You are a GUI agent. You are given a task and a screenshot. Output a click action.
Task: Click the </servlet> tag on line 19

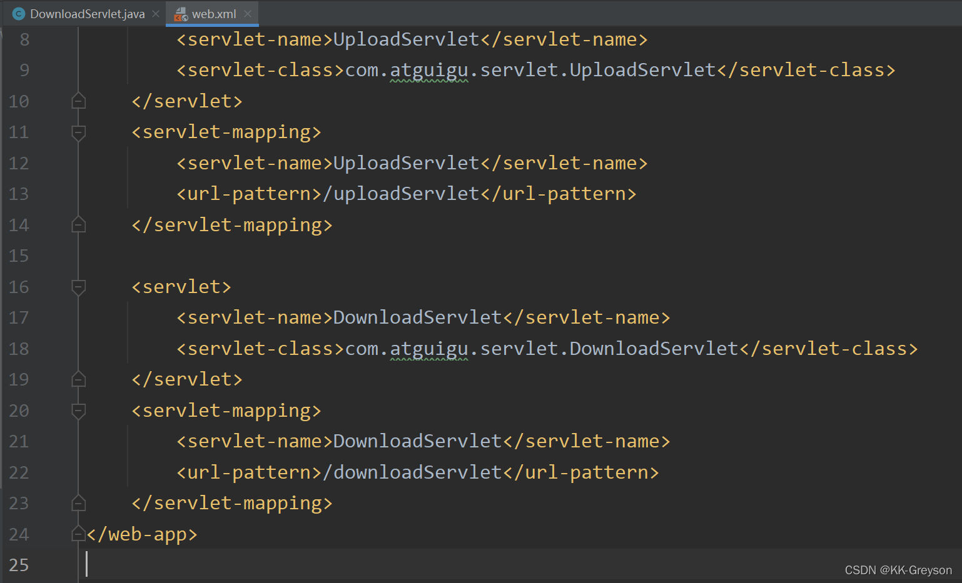click(187, 379)
